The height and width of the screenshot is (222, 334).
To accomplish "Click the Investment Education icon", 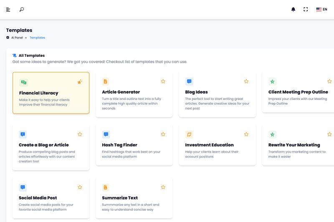I will coord(189,134).
